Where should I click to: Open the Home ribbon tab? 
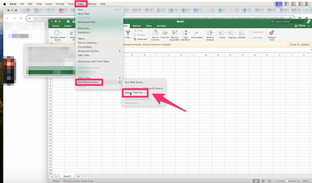[56, 26]
